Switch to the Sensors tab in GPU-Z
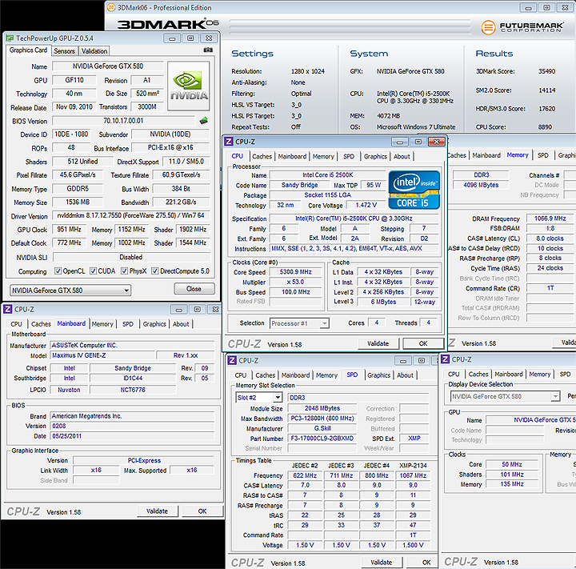 point(64,51)
